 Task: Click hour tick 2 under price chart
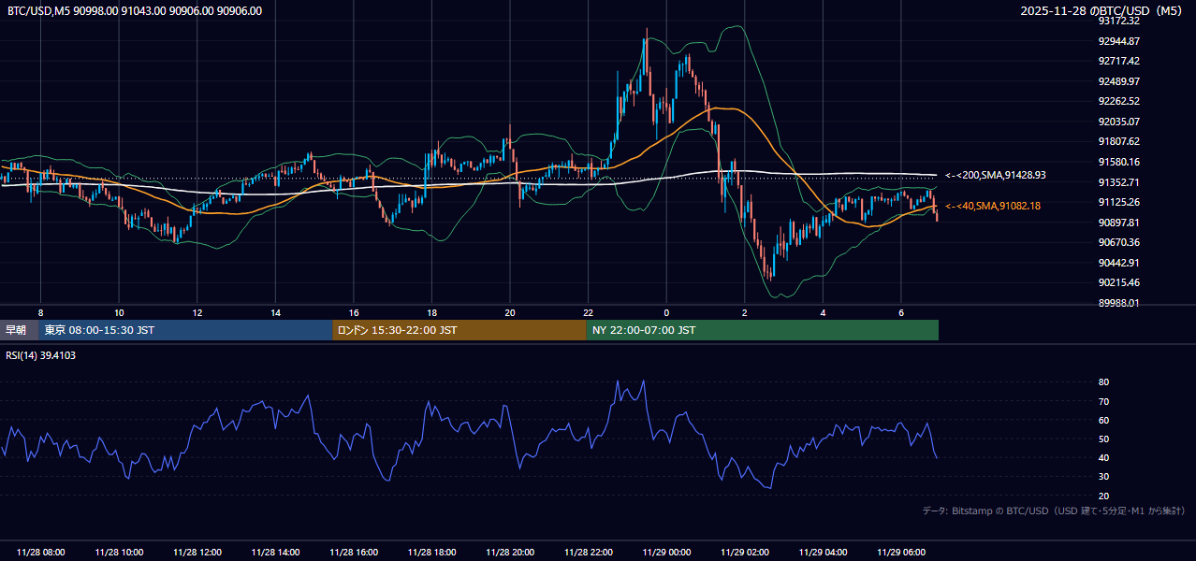coord(745,312)
